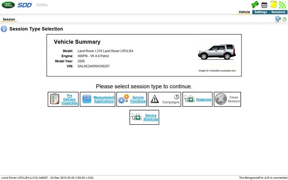
Task: Click the vehicle illustration thumbnail
Action: coord(217,52)
